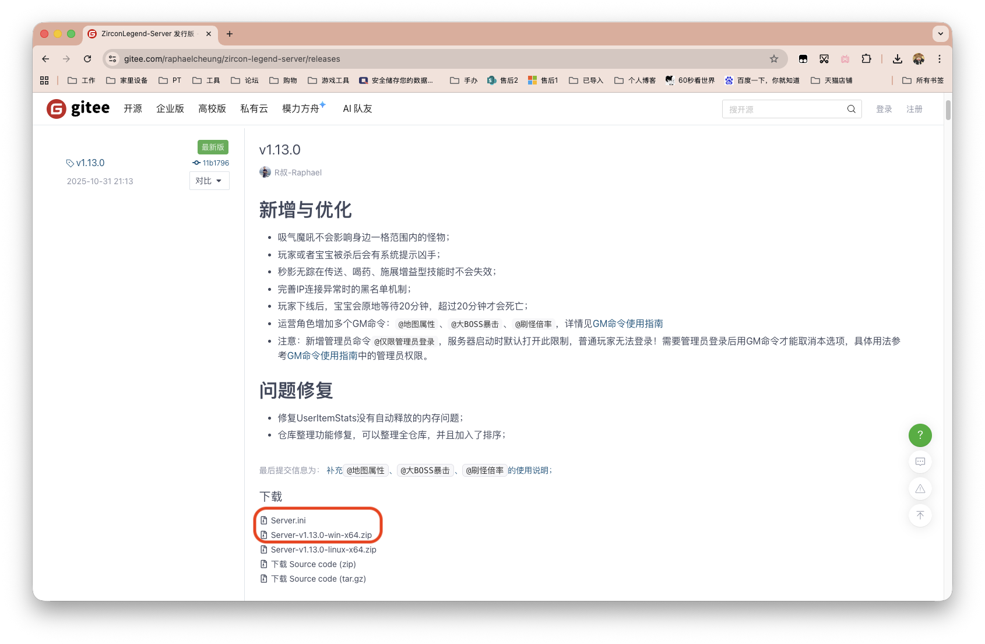This screenshot has height=644, width=985.
Task: Click the report warning triangle icon
Action: (920, 488)
